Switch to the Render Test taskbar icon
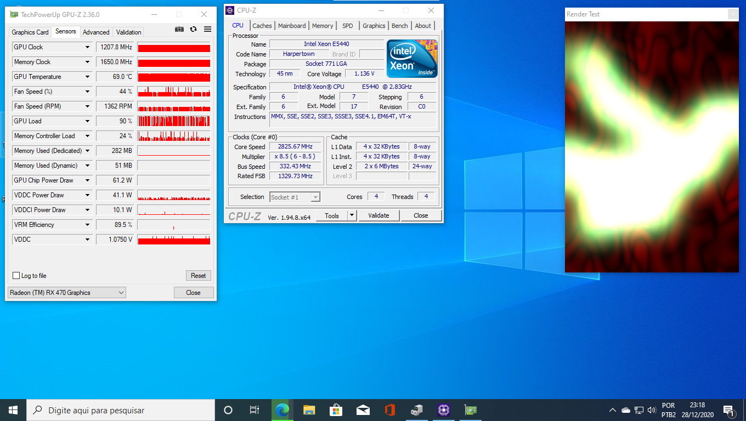This screenshot has width=746, height=421. [x=417, y=410]
